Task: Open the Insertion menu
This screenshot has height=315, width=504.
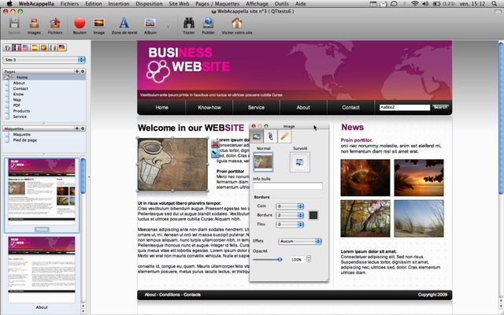Action: coord(119,4)
